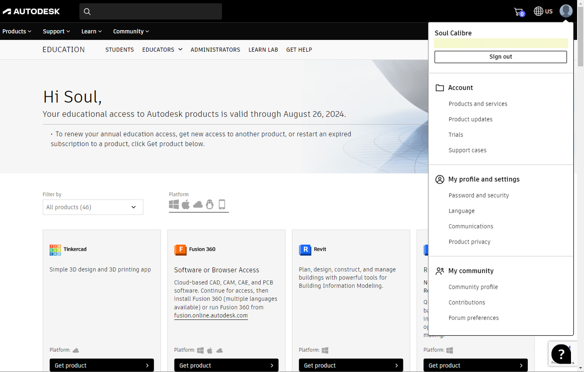Image resolution: width=584 pixels, height=372 pixels.
Task: Open the shopping cart icon
Action: (519, 12)
